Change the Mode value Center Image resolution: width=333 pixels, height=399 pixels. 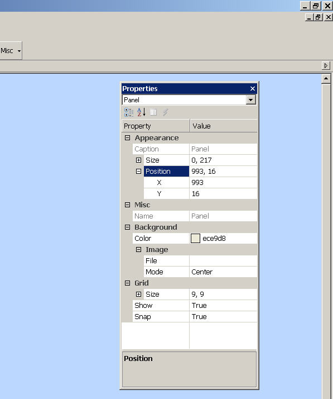tap(223, 272)
